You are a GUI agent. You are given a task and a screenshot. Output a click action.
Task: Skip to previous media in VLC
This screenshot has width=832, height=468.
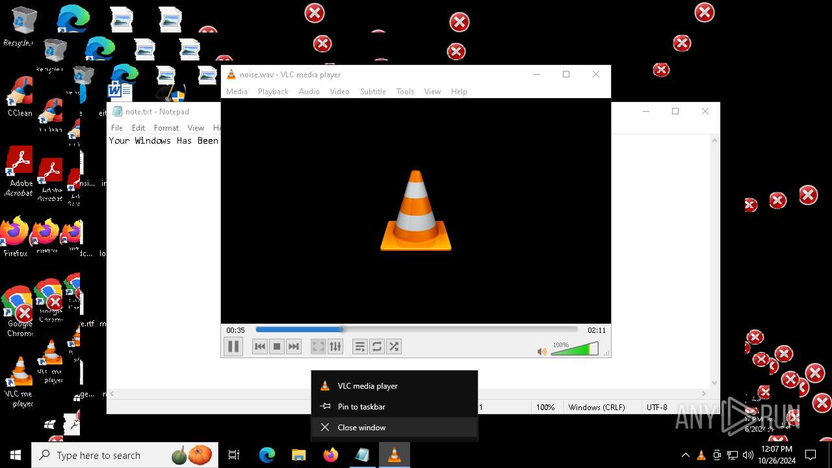pos(260,346)
